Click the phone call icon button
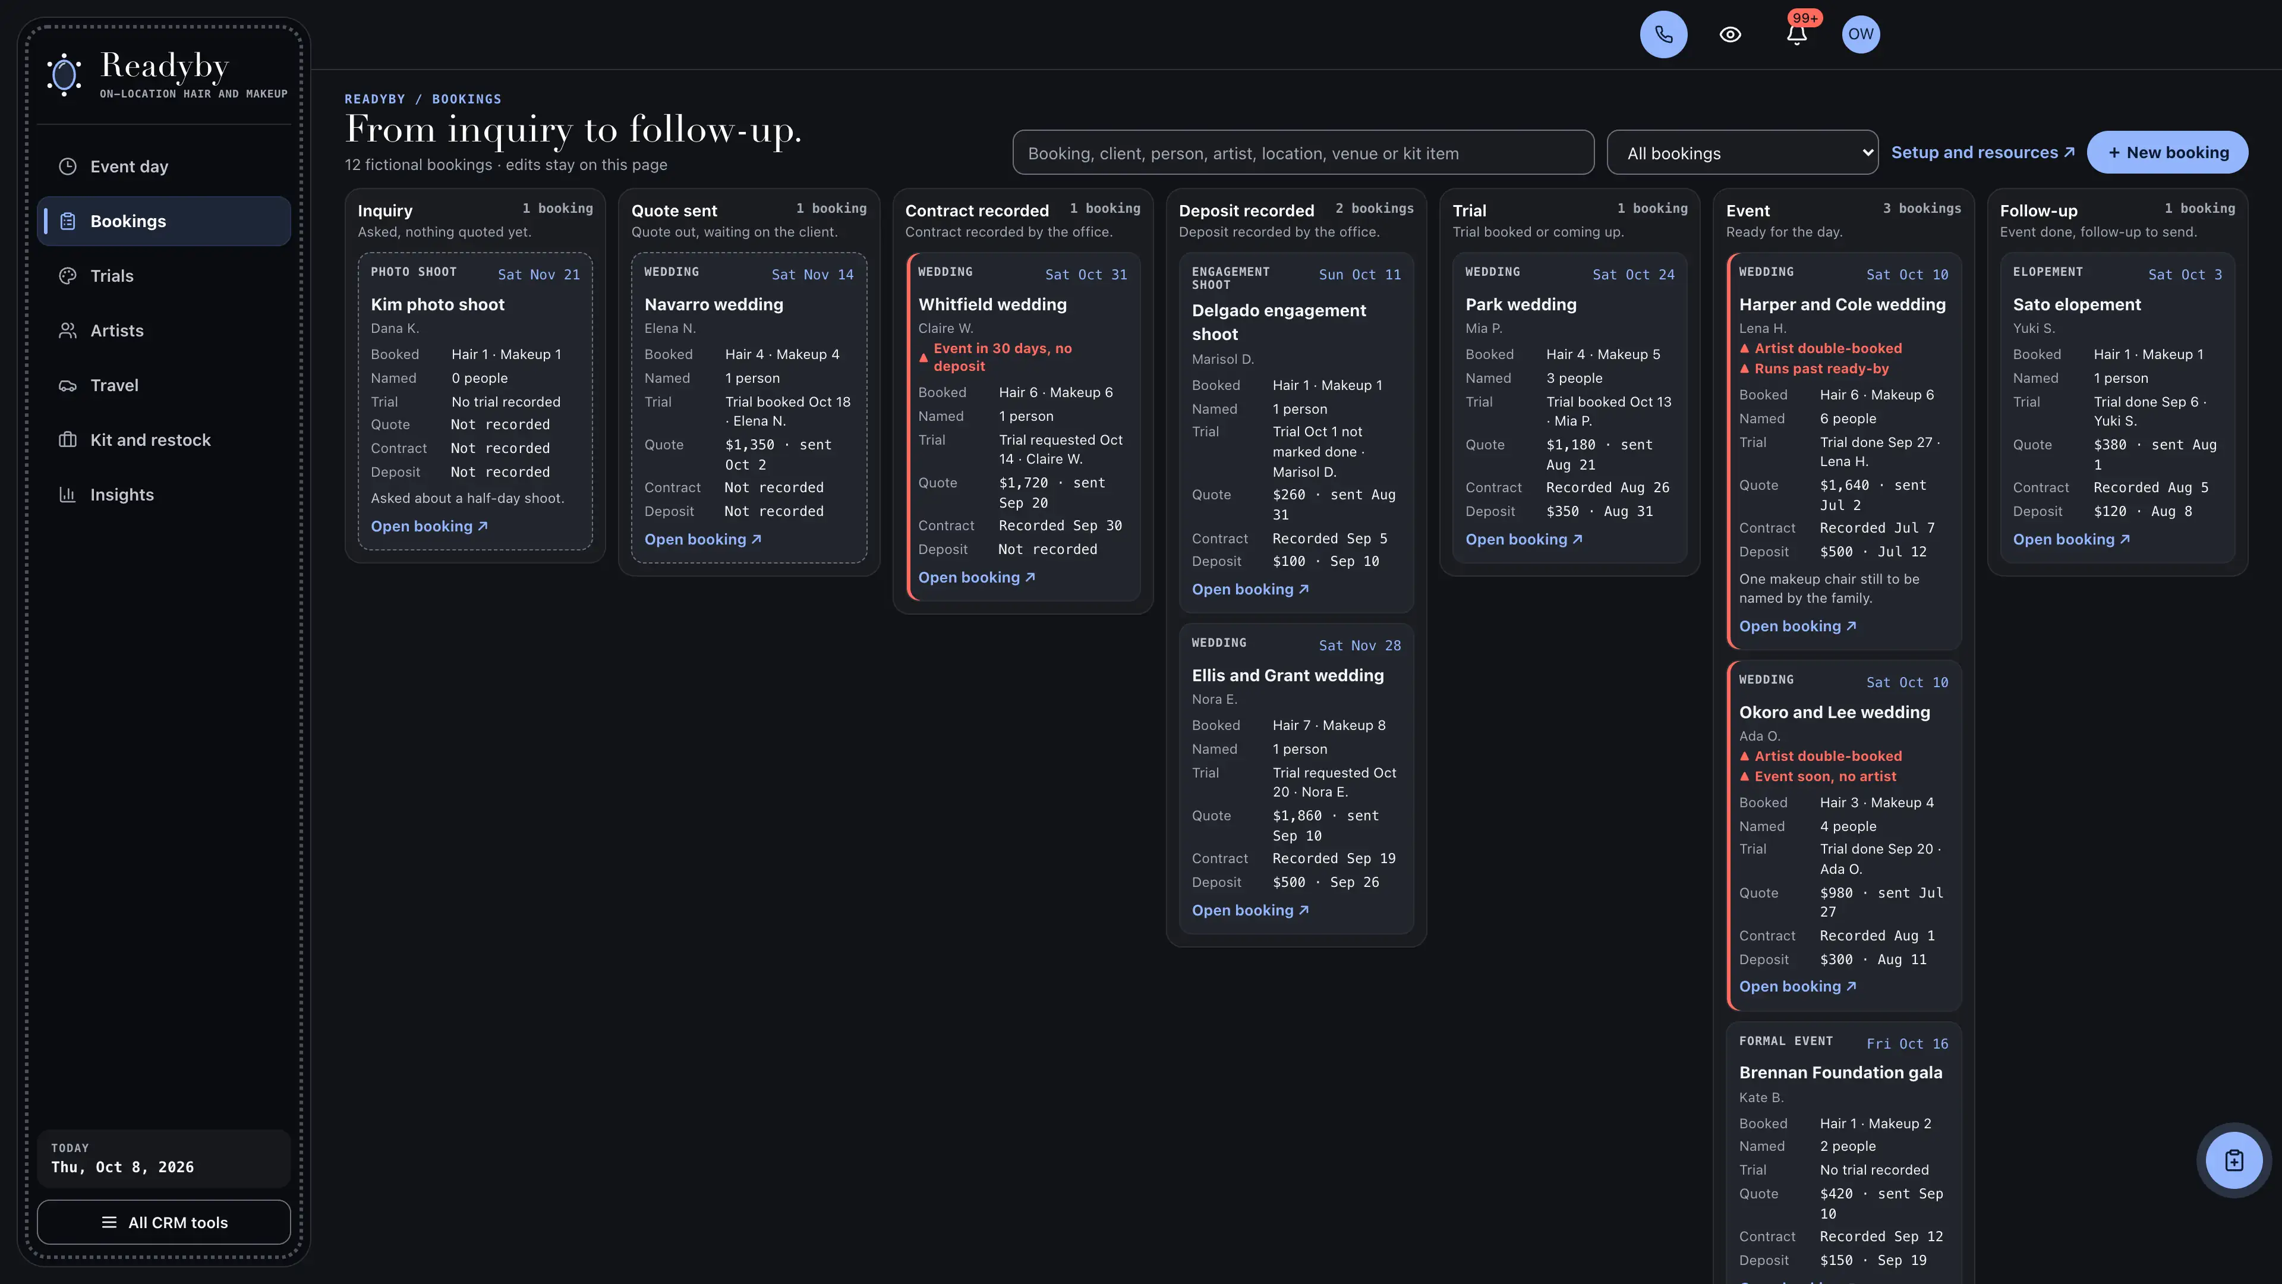Screen dimensions: 2282x1284 click(1663, 34)
